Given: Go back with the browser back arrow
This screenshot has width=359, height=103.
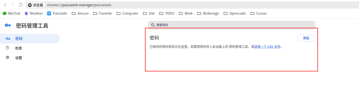Looking at the screenshot, I should [5, 5].
